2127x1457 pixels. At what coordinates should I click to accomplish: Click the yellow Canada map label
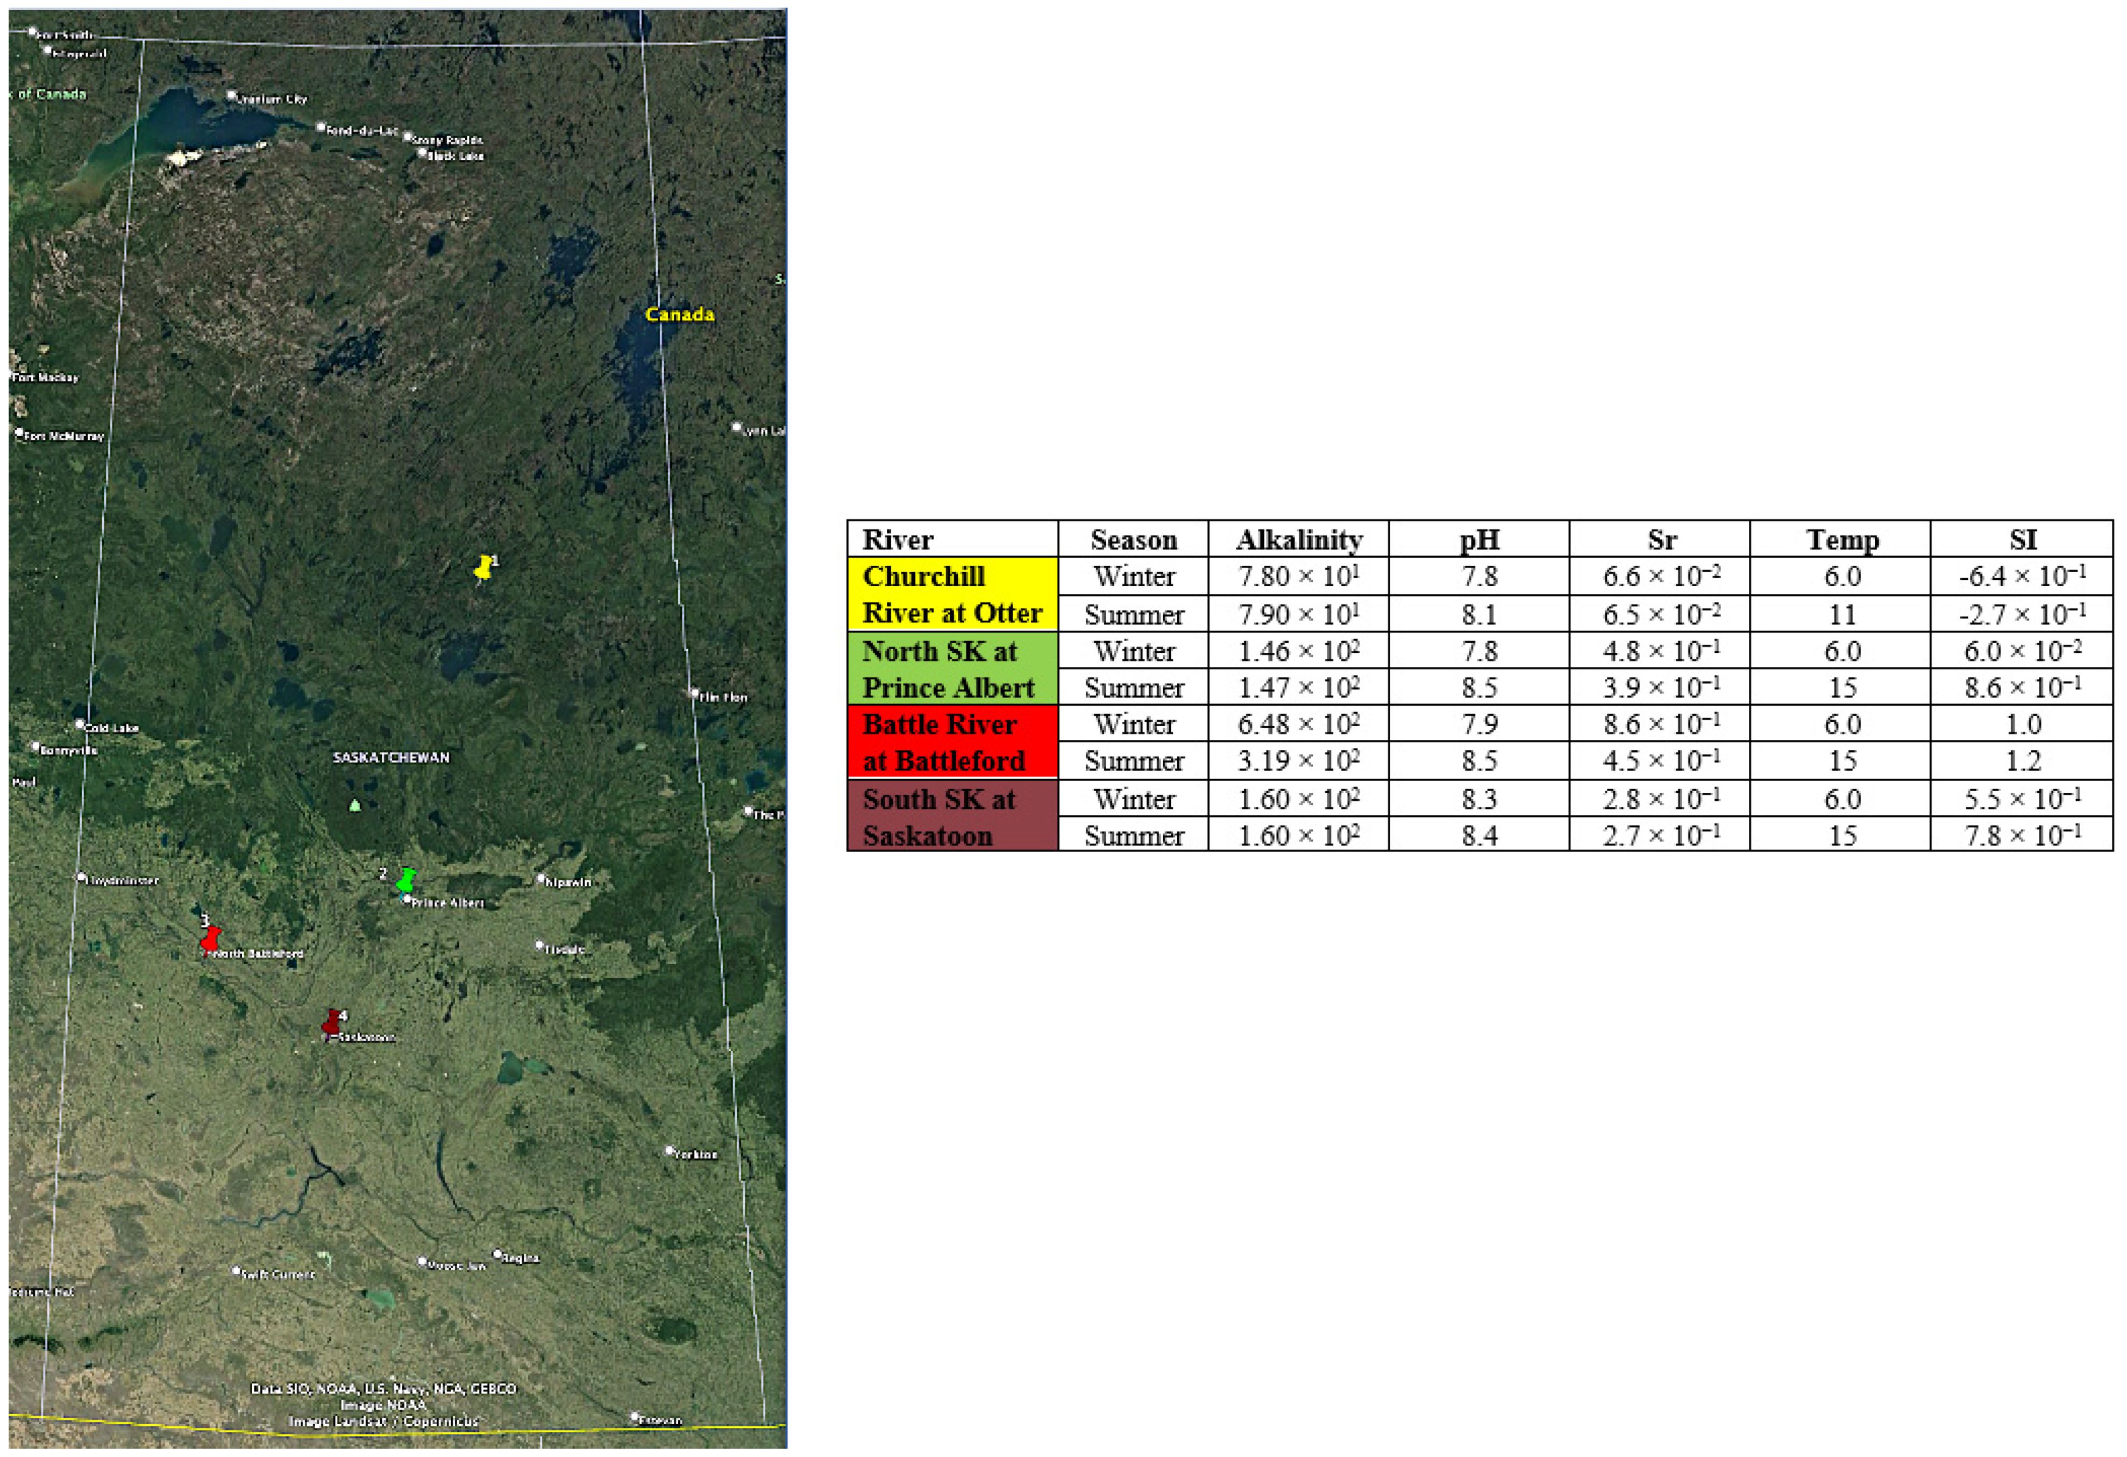point(679,314)
